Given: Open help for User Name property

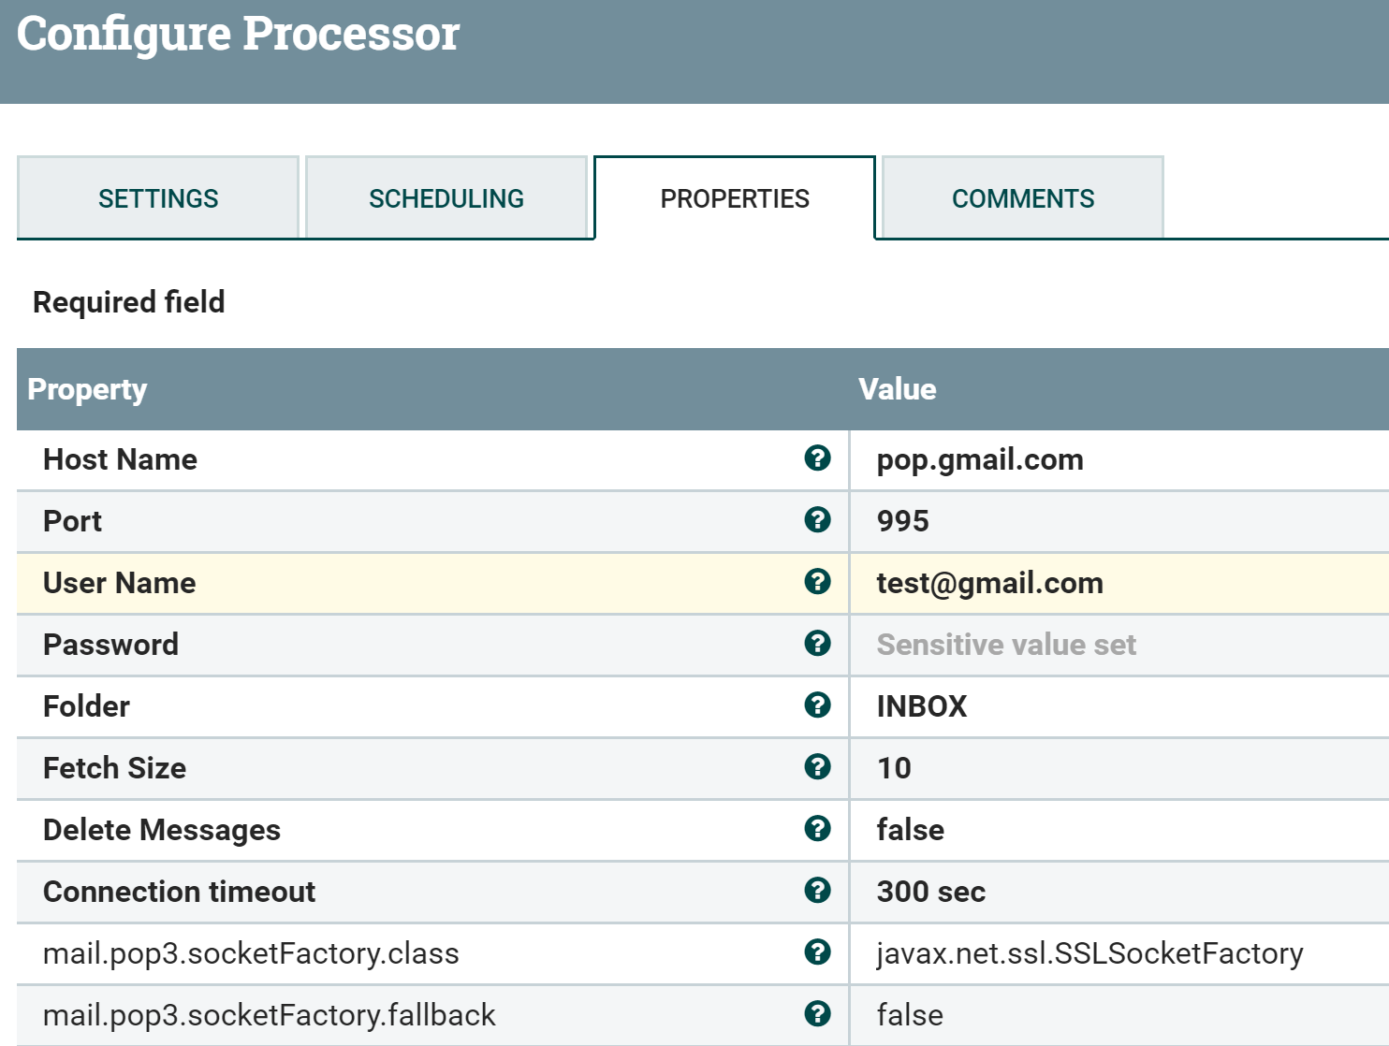Looking at the screenshot, I should pos(819,582).
